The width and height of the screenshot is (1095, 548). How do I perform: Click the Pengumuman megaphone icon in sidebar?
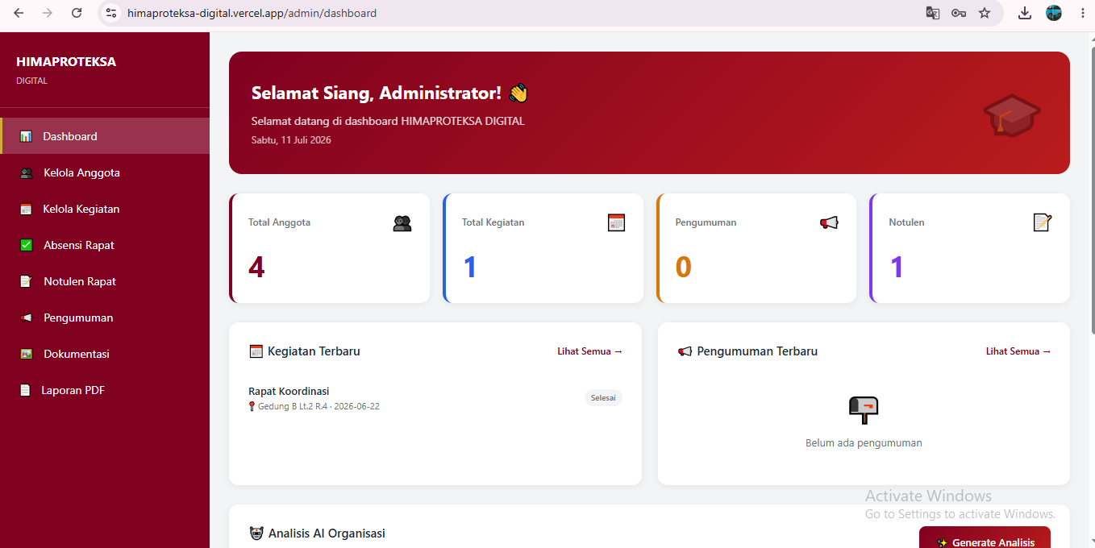[x=26, y=318]
